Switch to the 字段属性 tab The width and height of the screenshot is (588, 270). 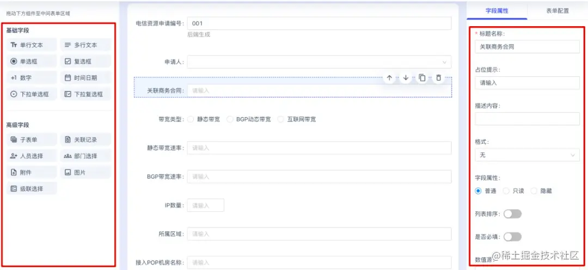point(497,11)
